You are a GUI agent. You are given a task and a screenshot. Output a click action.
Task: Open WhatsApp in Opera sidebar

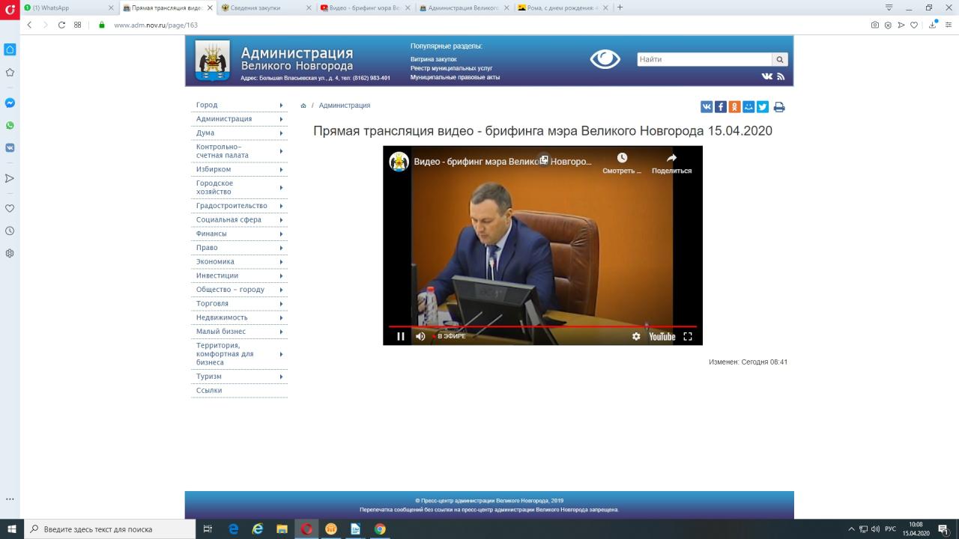point(10,125)
